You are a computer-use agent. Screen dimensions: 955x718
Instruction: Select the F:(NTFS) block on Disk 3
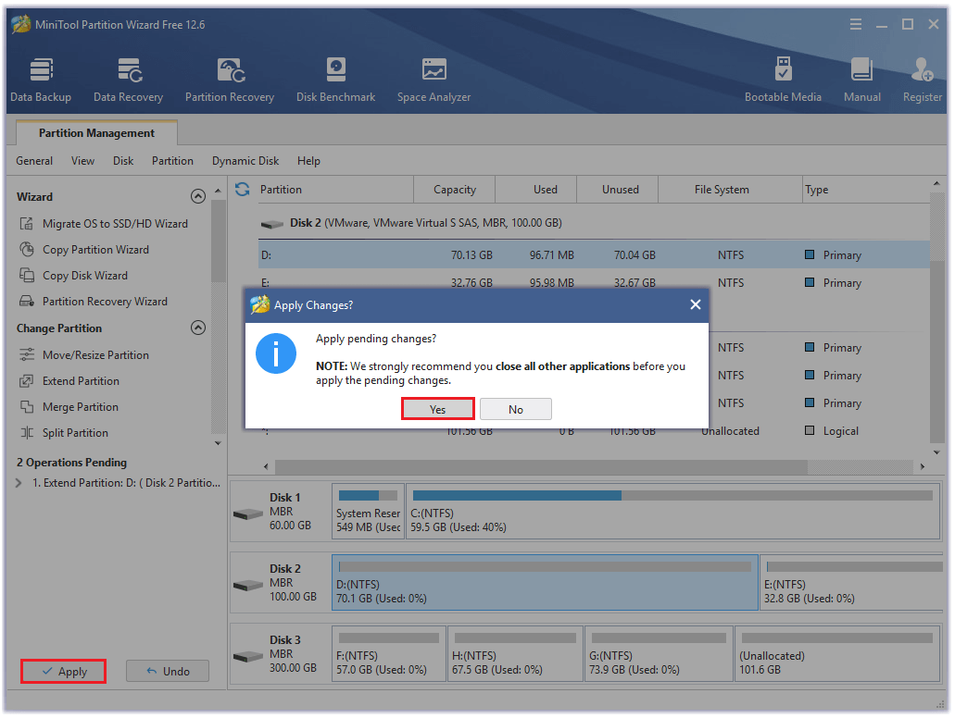point(389,653)
